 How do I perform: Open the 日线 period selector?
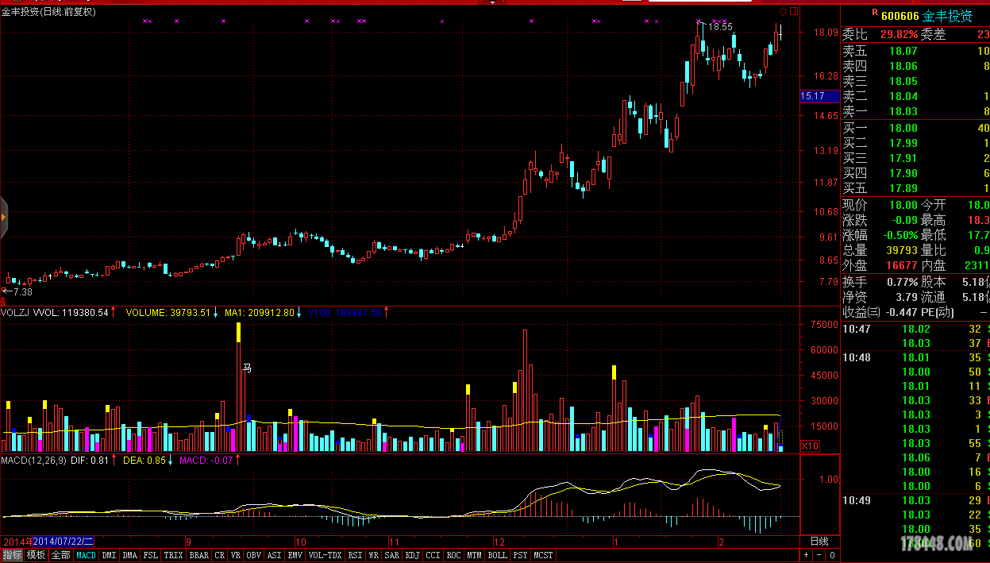[x=819, y=542]
